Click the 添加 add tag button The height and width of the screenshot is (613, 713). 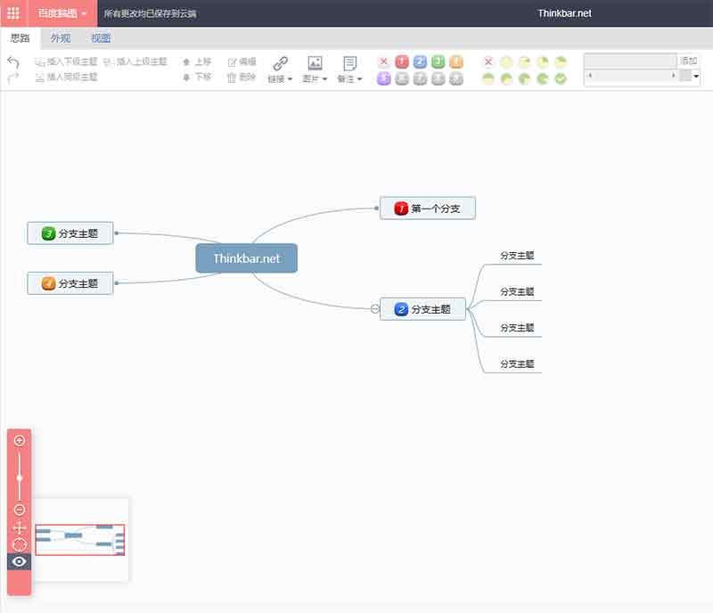pos(689,61)
